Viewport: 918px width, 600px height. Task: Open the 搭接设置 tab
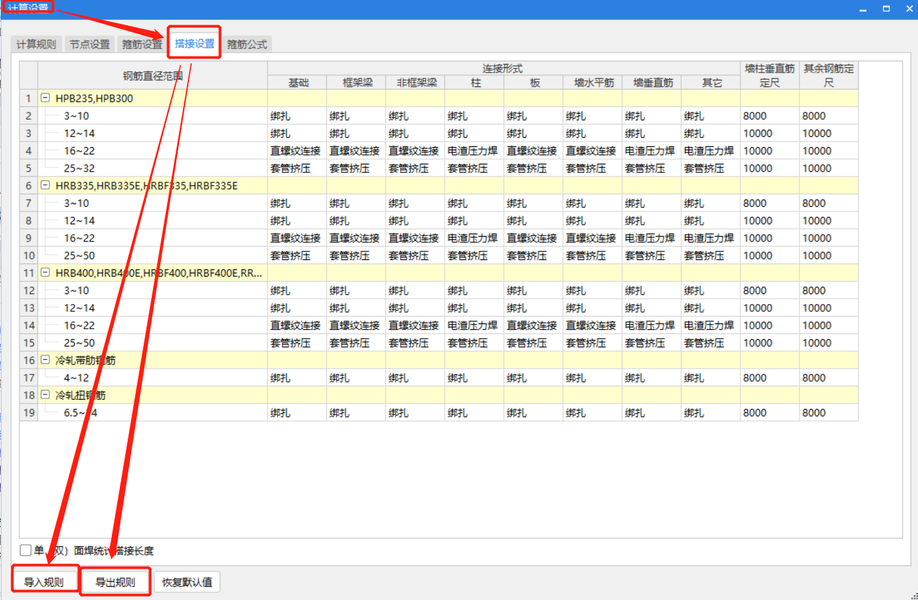pos(194,43)
